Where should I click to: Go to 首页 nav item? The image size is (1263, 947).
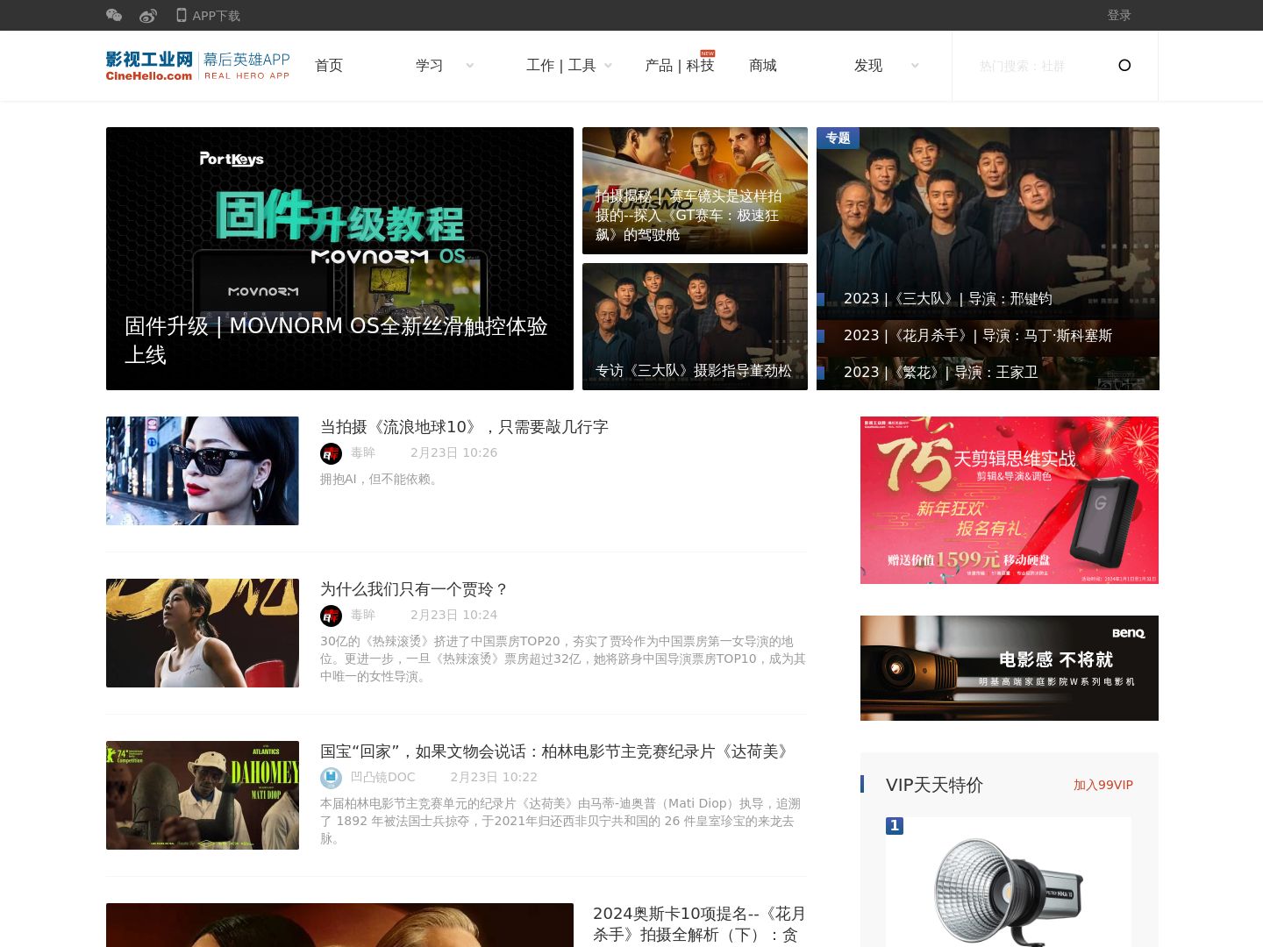(329, 66)
